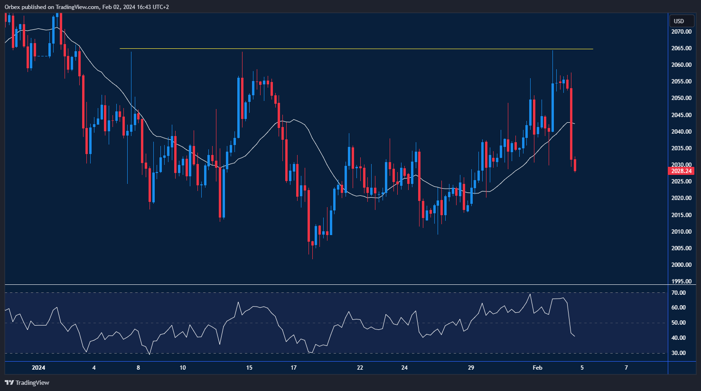
Task: Click the 2000.00 price axis label
Action: tap(681, 265)
